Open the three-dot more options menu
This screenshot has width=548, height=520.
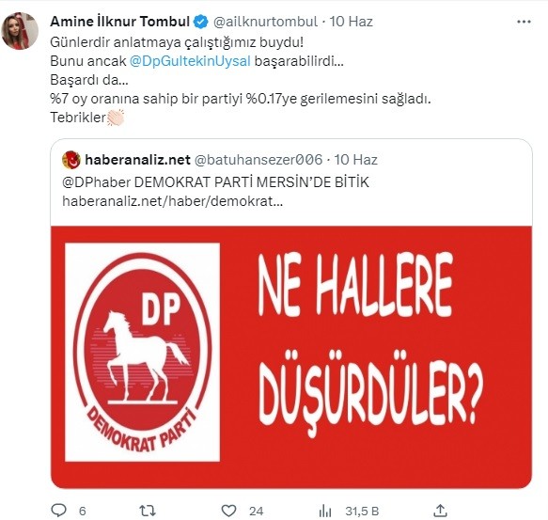tap(524, 22)
